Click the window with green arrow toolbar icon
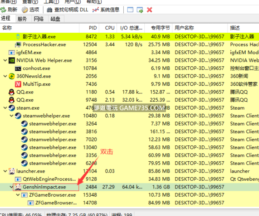The height and width of the screenshot is (216, 259). click(x=140, y=9)
